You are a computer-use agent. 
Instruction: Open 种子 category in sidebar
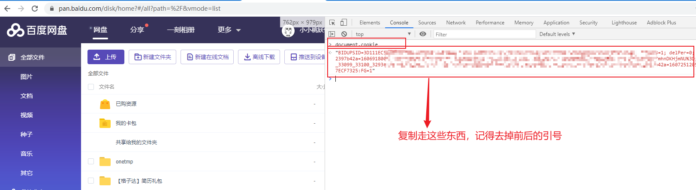coord(27,134)
